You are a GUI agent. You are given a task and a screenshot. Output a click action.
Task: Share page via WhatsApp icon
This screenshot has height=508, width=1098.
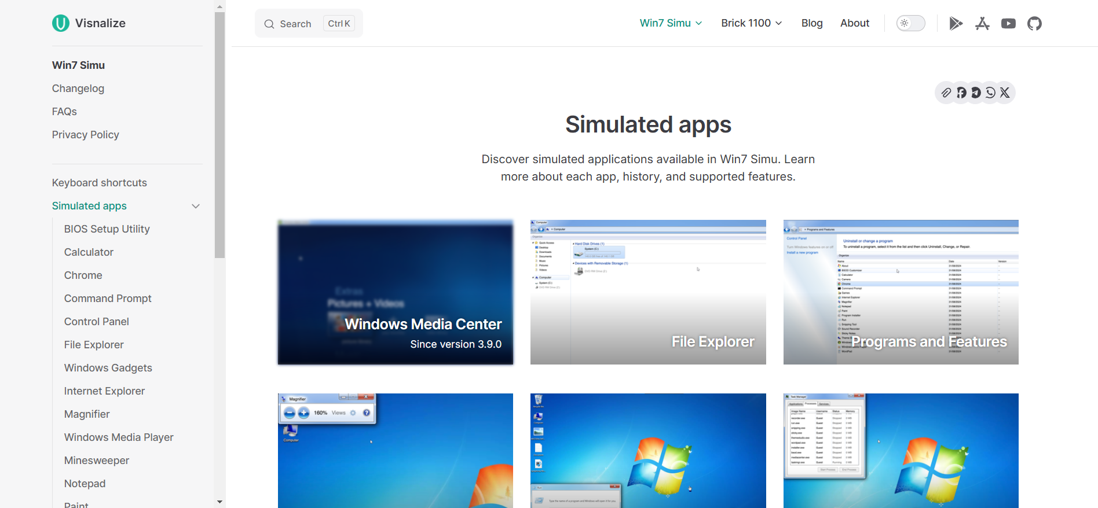(x=990, y=93)
